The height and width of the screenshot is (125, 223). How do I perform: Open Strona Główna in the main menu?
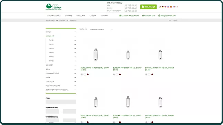(x=54, y=15)
